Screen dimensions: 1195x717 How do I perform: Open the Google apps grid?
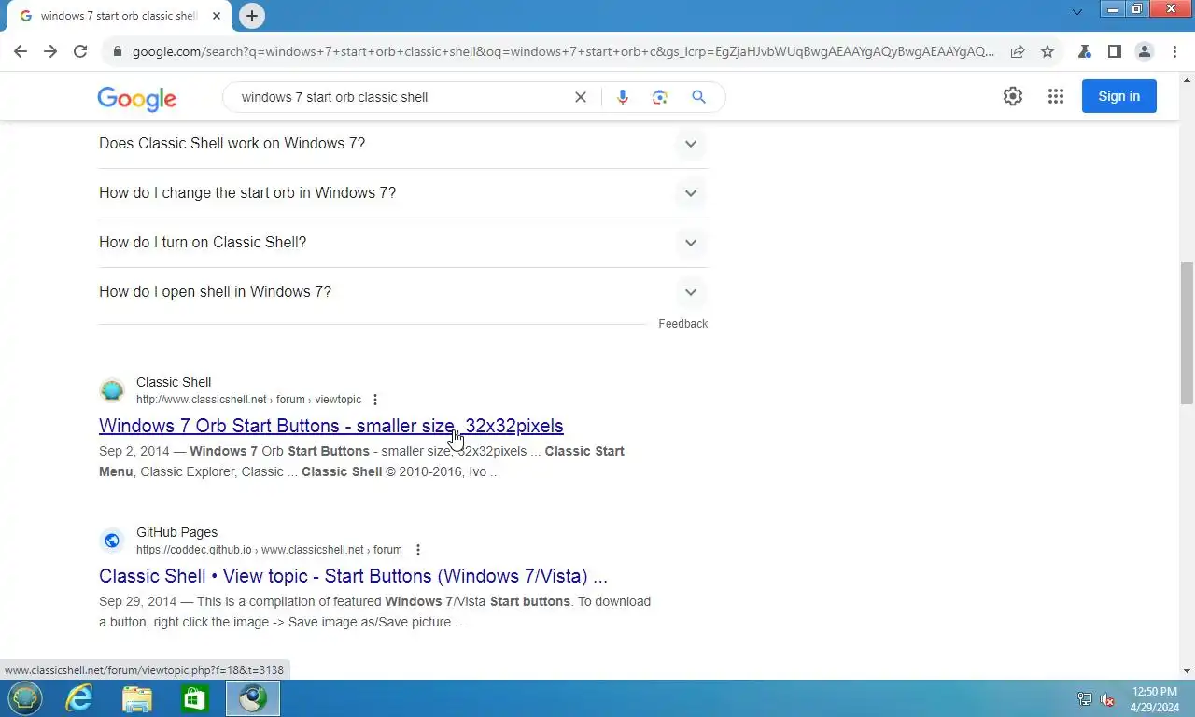point(1056,96)
